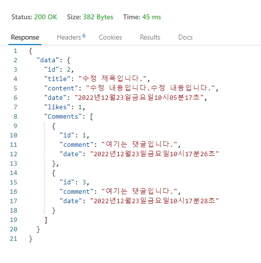Click the "Comments" key on line 8
The image size is (261, 263).
tap(63, 116)
